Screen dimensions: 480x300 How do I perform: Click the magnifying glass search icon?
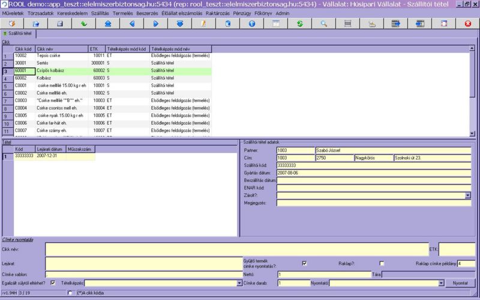point(323,23)
